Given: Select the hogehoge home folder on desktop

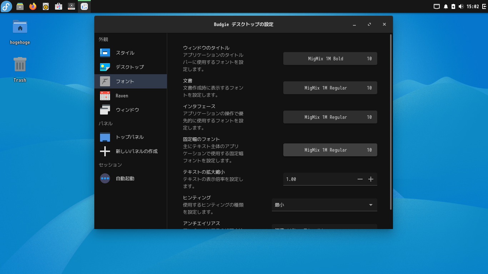Looking at the screenshot, I should click(x=20, y=32).
